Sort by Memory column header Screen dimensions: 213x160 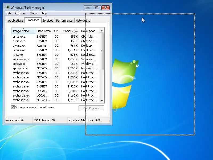(70, 31)
